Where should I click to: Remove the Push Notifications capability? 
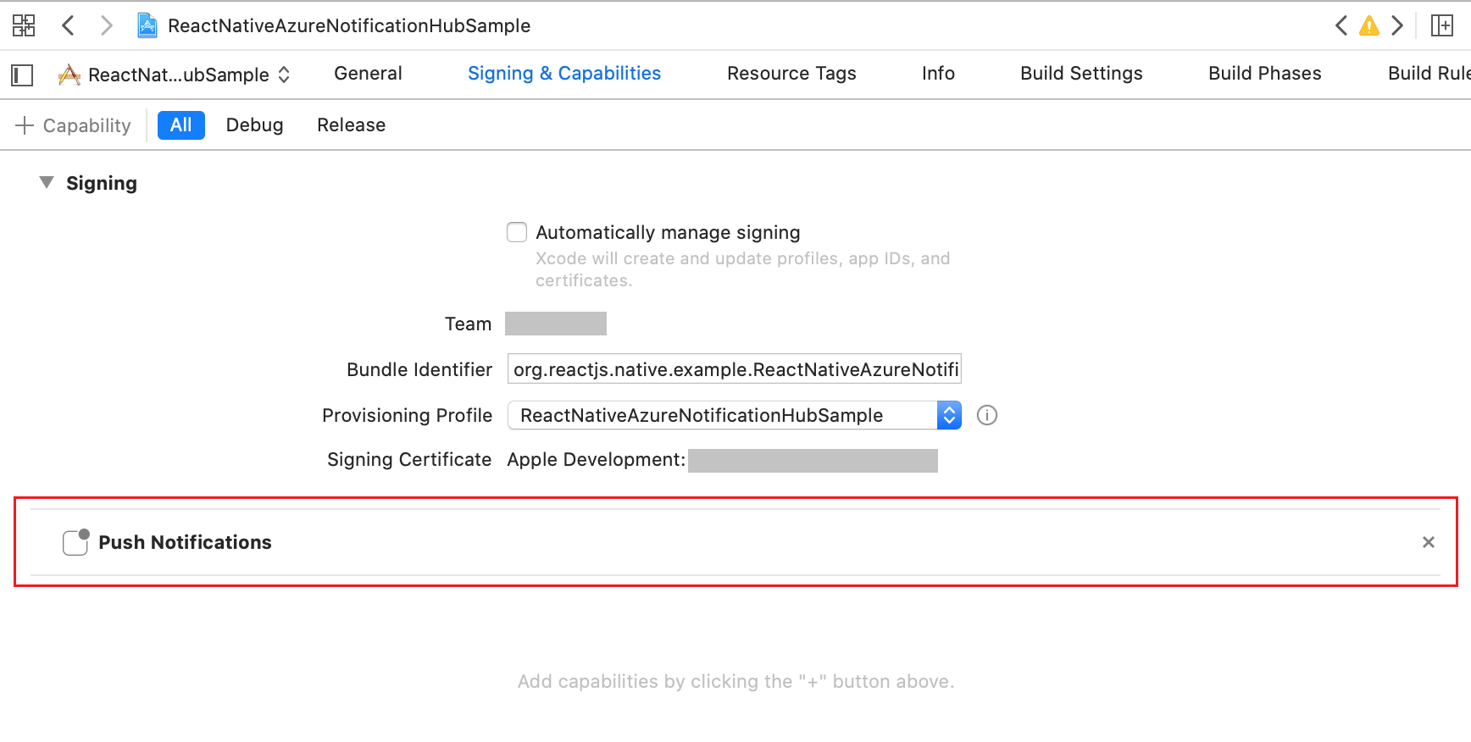[x=1429, y=542]
